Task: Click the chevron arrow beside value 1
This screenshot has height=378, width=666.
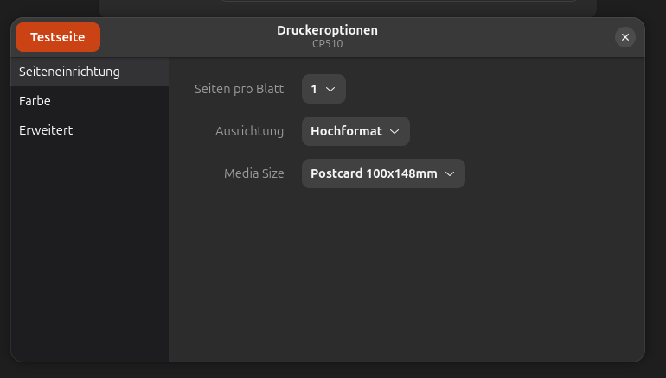Action: pos(330,89)
